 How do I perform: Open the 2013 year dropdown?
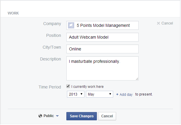point(76,94)
